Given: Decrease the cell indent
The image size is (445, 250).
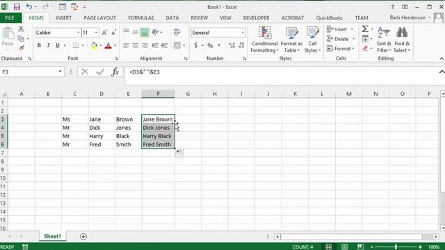Looking at the screenshot, I should click(x=155, y=45).
